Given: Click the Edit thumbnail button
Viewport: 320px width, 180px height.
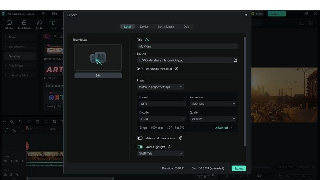Looking at the screenshot, I should point(98,76).
